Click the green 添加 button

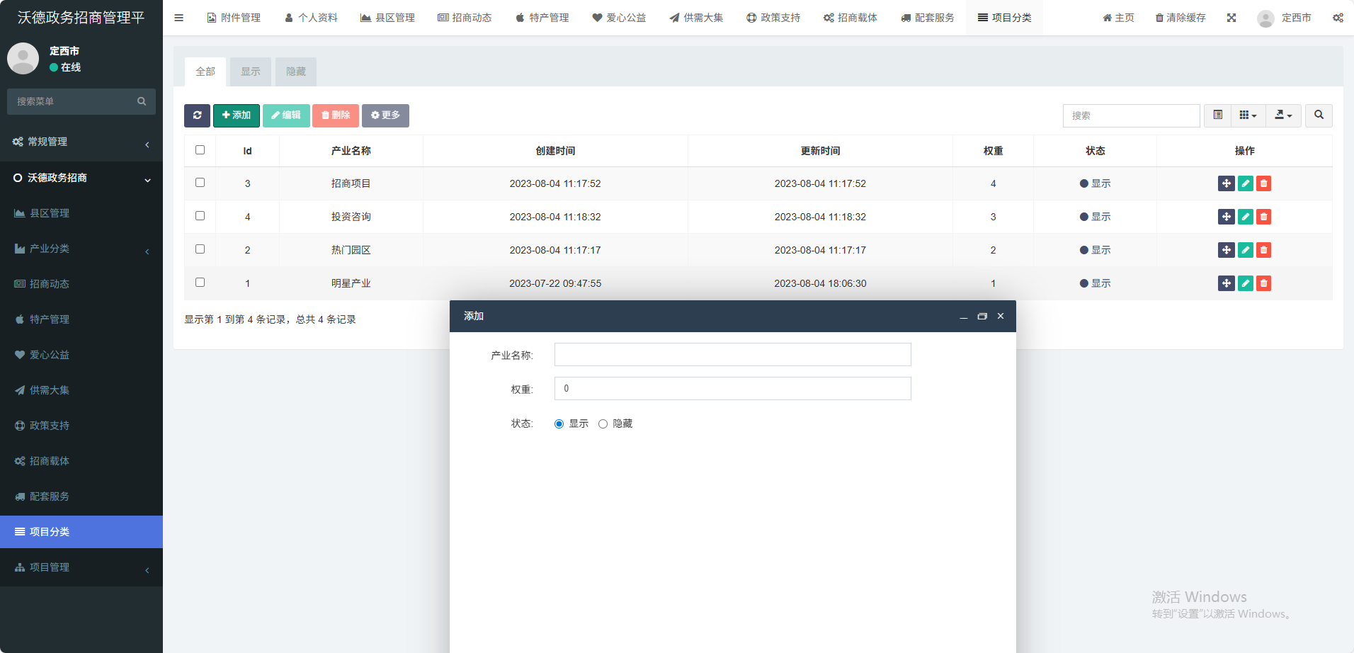tap(237, 115)
